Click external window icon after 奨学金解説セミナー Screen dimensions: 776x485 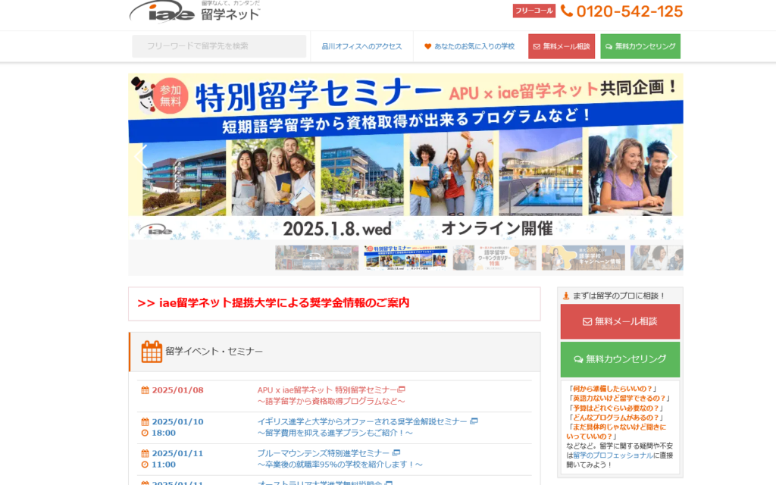(x=474, y=421)
